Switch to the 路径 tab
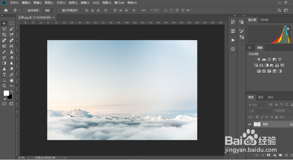Viewport: 293px width, 160px height. coord(270,97)
